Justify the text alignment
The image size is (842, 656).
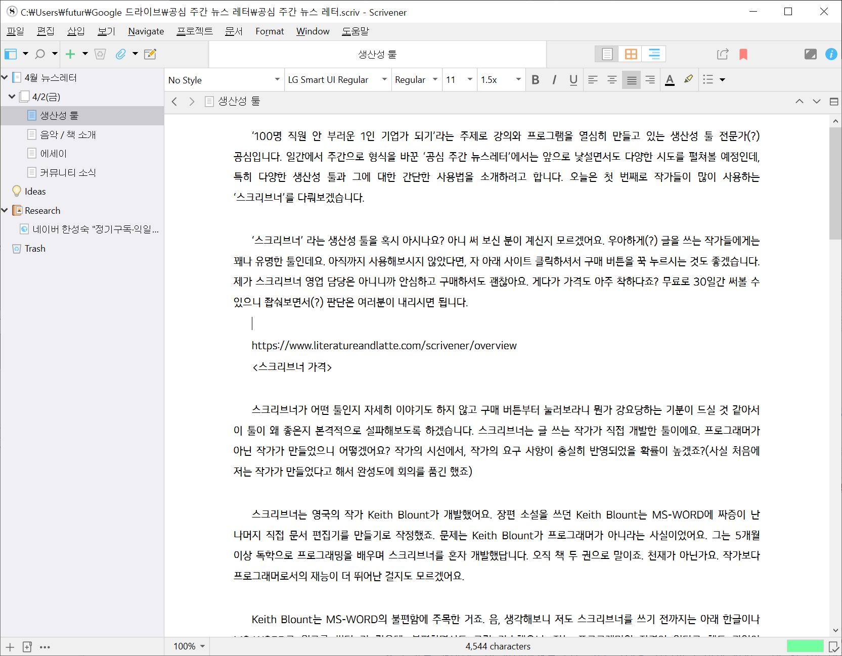(x=631, y=80)
